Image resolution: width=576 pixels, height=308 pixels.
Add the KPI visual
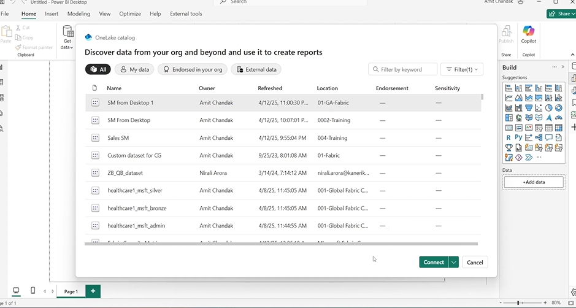tap(529, 128)
